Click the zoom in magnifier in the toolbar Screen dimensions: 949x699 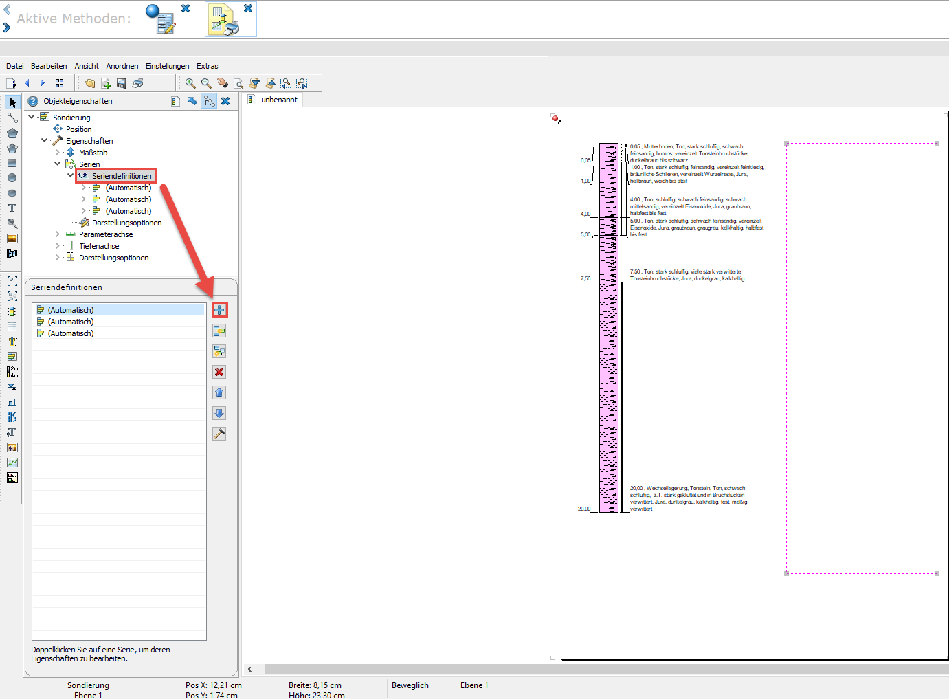pos(190,83)
